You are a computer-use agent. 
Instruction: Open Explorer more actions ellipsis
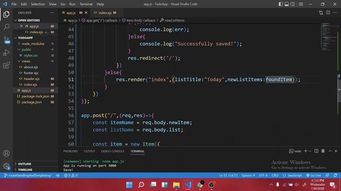[x=52, y=13]
